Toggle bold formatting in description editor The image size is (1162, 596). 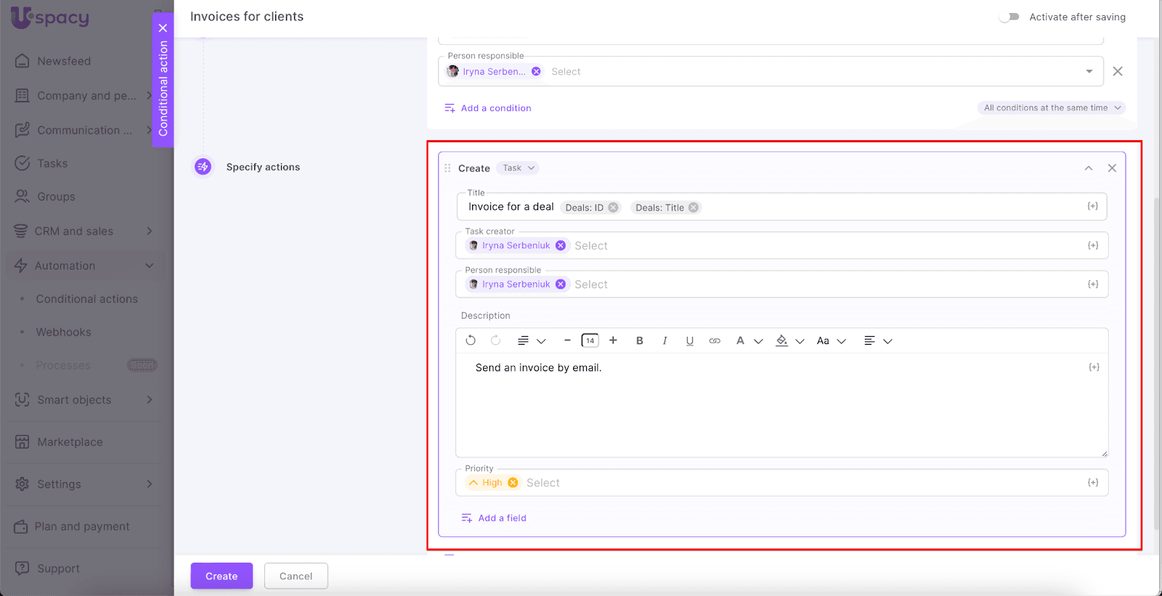(x=639, y=340)
